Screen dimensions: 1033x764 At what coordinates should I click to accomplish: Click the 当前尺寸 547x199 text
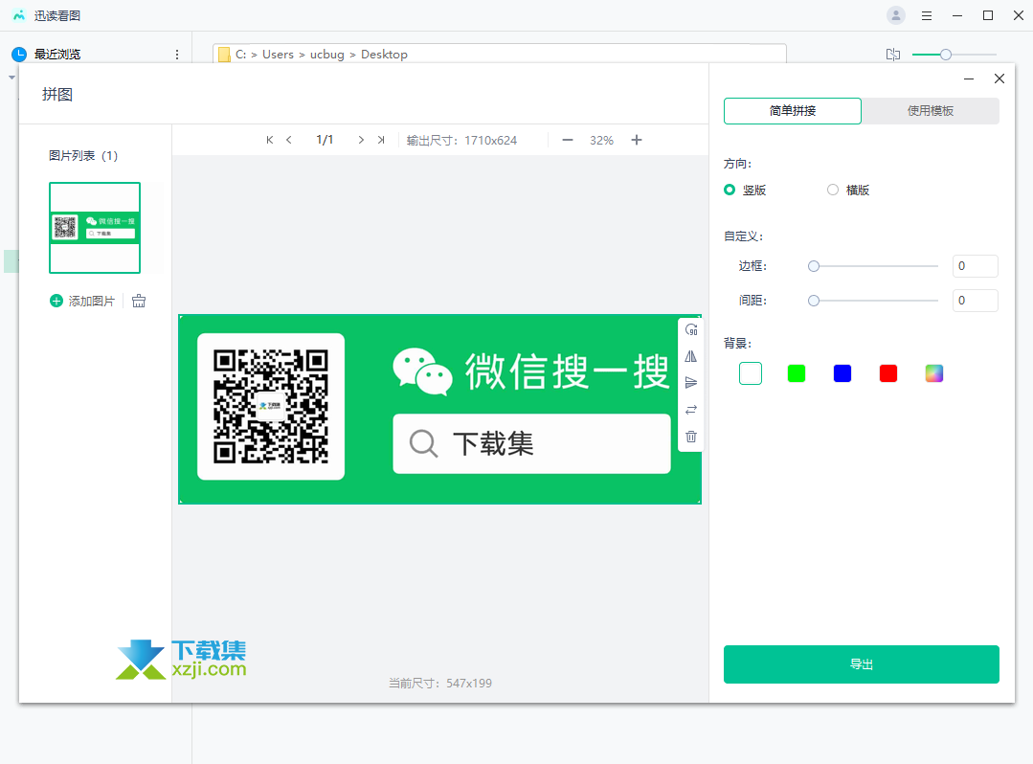pyautogui.click(x=440, y=683)
